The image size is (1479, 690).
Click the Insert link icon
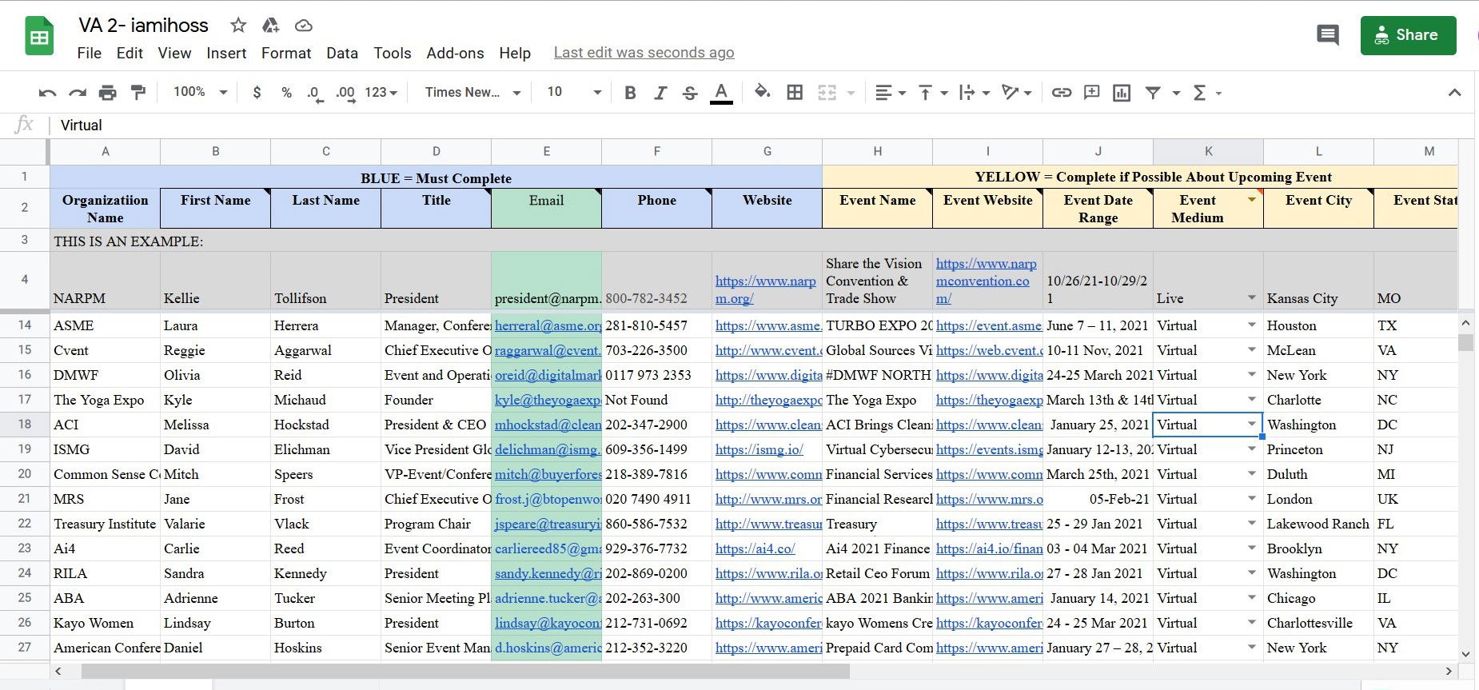pyautogui.click(x=1061, y=93)
